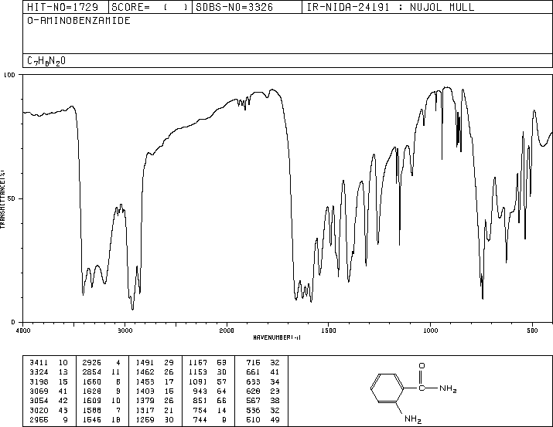Click the ring-attached NH2 at structure bottom
This screenshot has width=553, height=427.
(413, 419)
